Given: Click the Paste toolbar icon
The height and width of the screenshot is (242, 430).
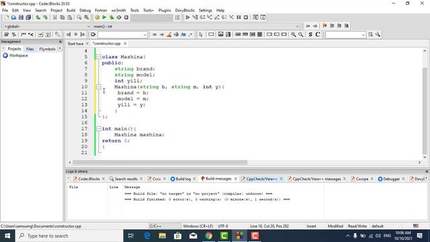Looking at the screenshot, I should [70, 17].
